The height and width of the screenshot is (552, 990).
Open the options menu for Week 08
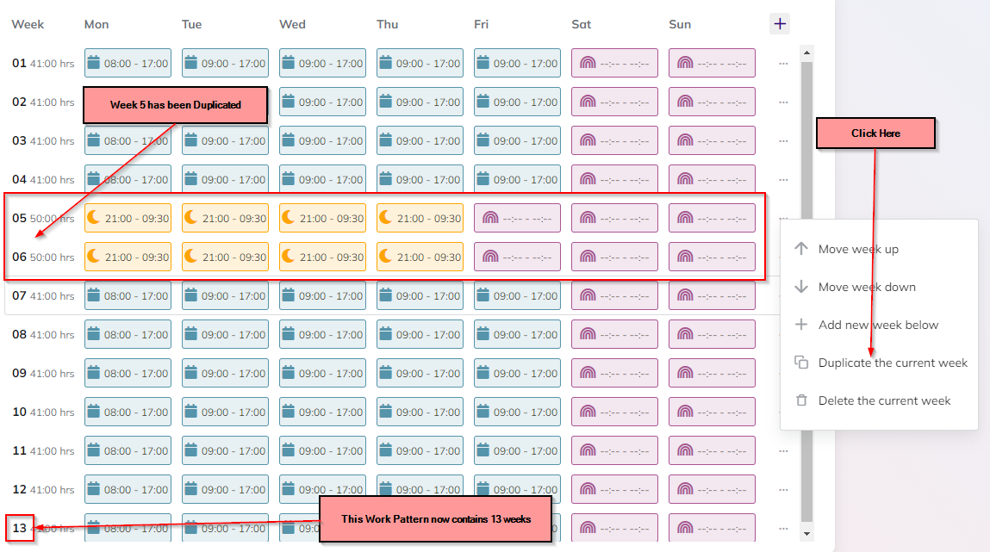tap(783, 334)
